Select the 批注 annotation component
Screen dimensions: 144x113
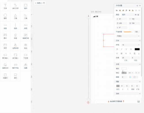pyautogui.click(x=26, y=46)
